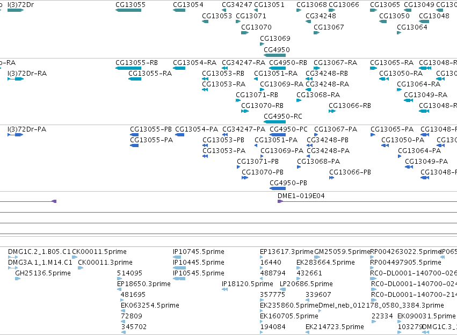Select transcript CG13069-RA
Image resolution: width=457 pixels, height=335 pixels.
[282, 84]
